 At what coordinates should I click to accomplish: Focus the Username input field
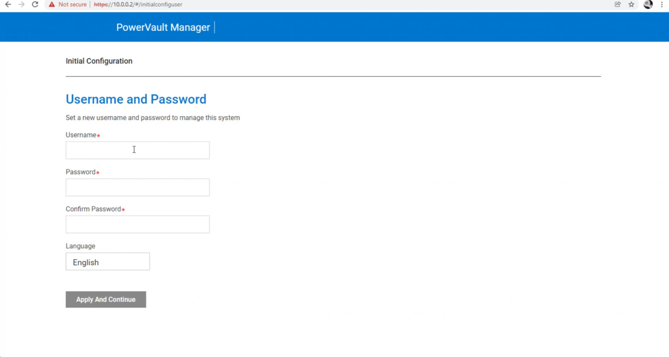(137, 150)
